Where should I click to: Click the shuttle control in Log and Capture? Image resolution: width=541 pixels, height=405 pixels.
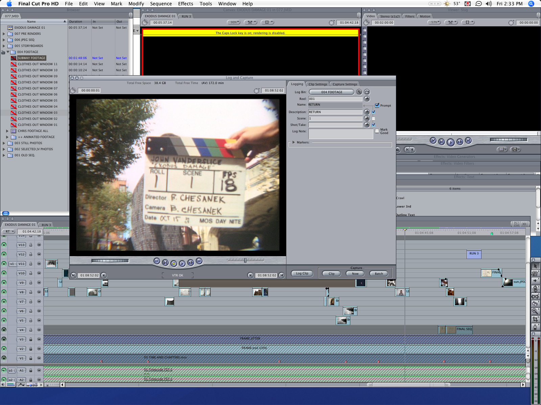point(245,260)
